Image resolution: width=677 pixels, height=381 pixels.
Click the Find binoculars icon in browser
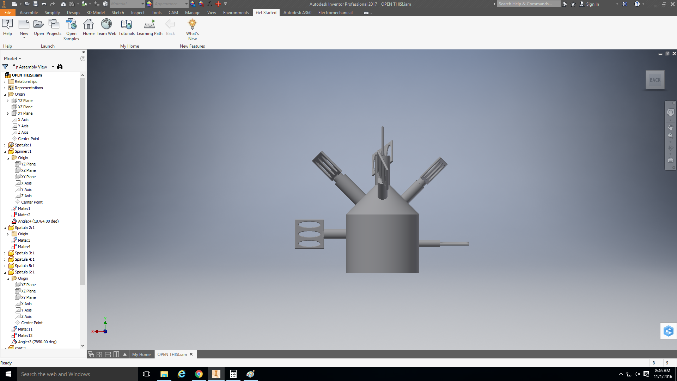[x=60, y=67]
